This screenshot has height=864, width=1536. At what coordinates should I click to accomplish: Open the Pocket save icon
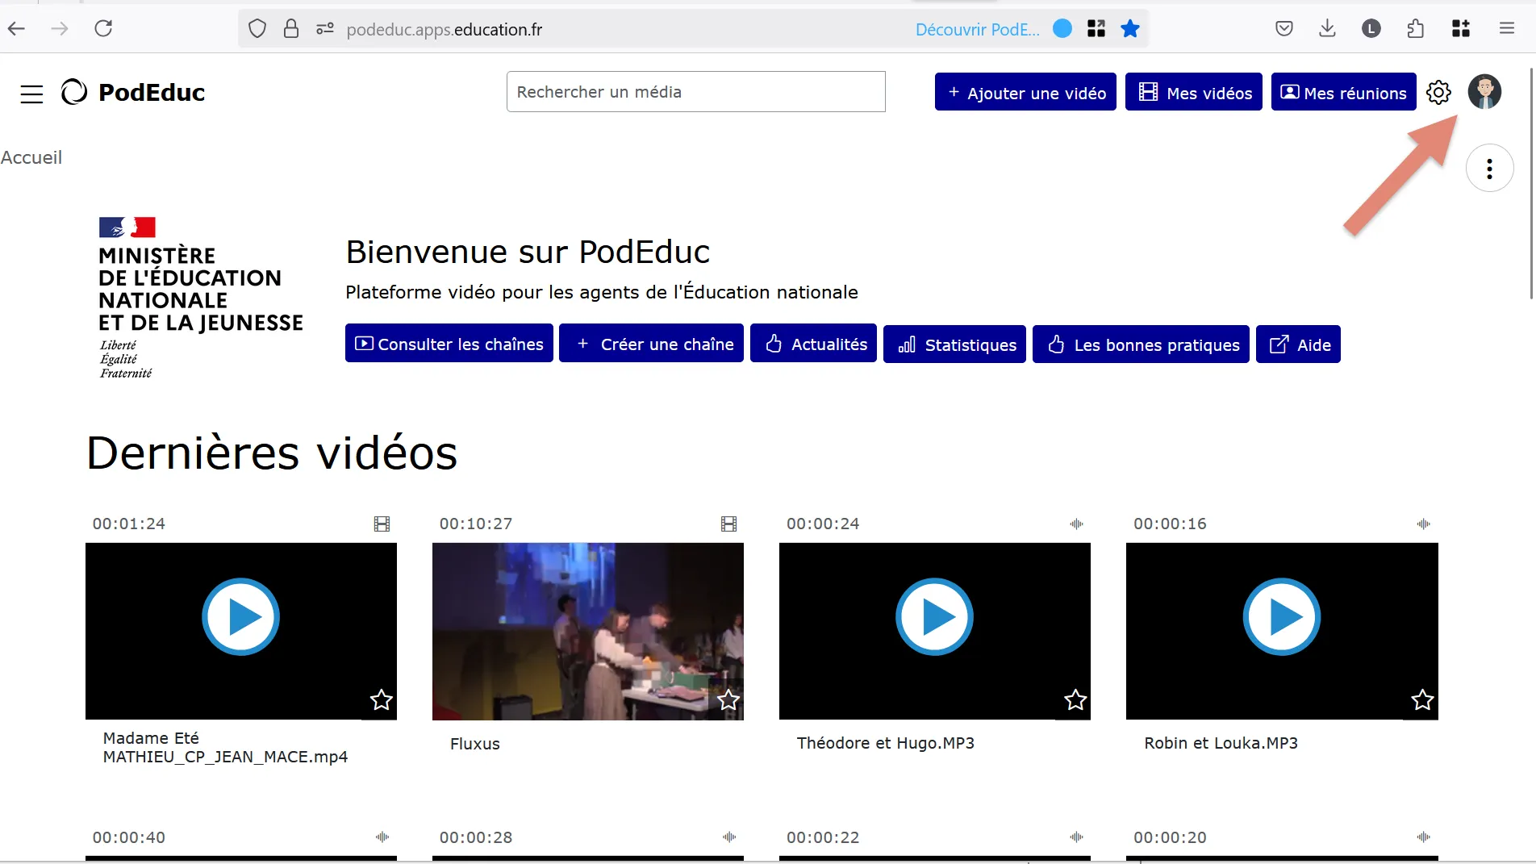coord(1284,29)
